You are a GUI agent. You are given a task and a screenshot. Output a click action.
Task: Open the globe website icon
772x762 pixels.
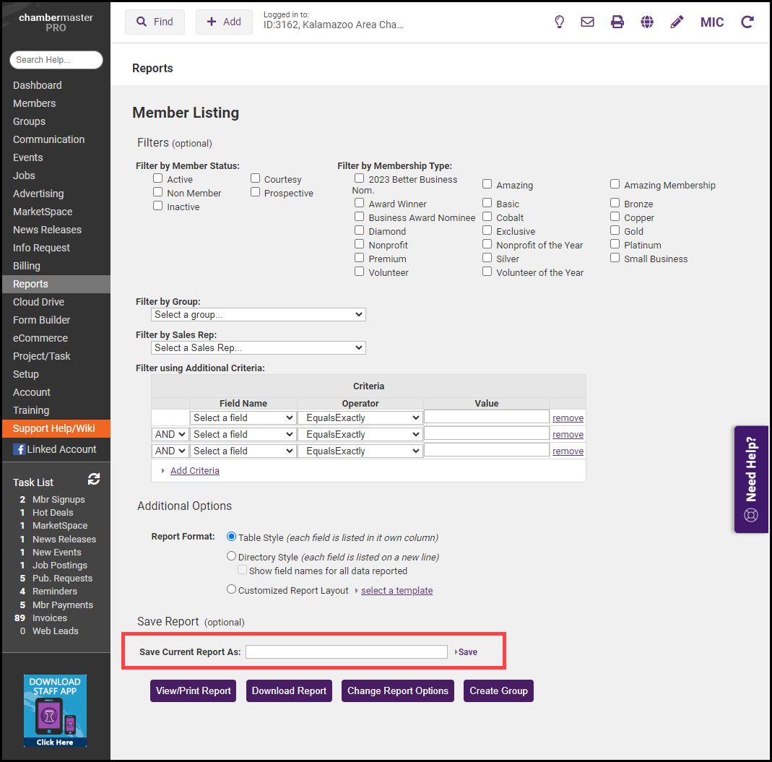click(x=647, y=22)
